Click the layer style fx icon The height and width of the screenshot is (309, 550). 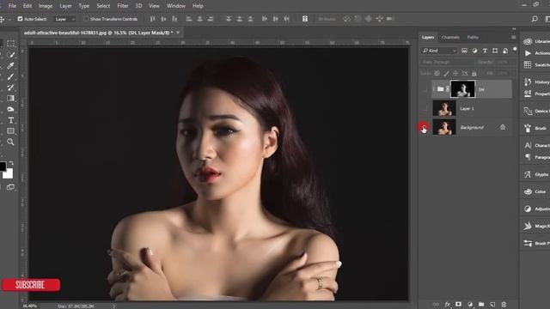click(447, 305)
